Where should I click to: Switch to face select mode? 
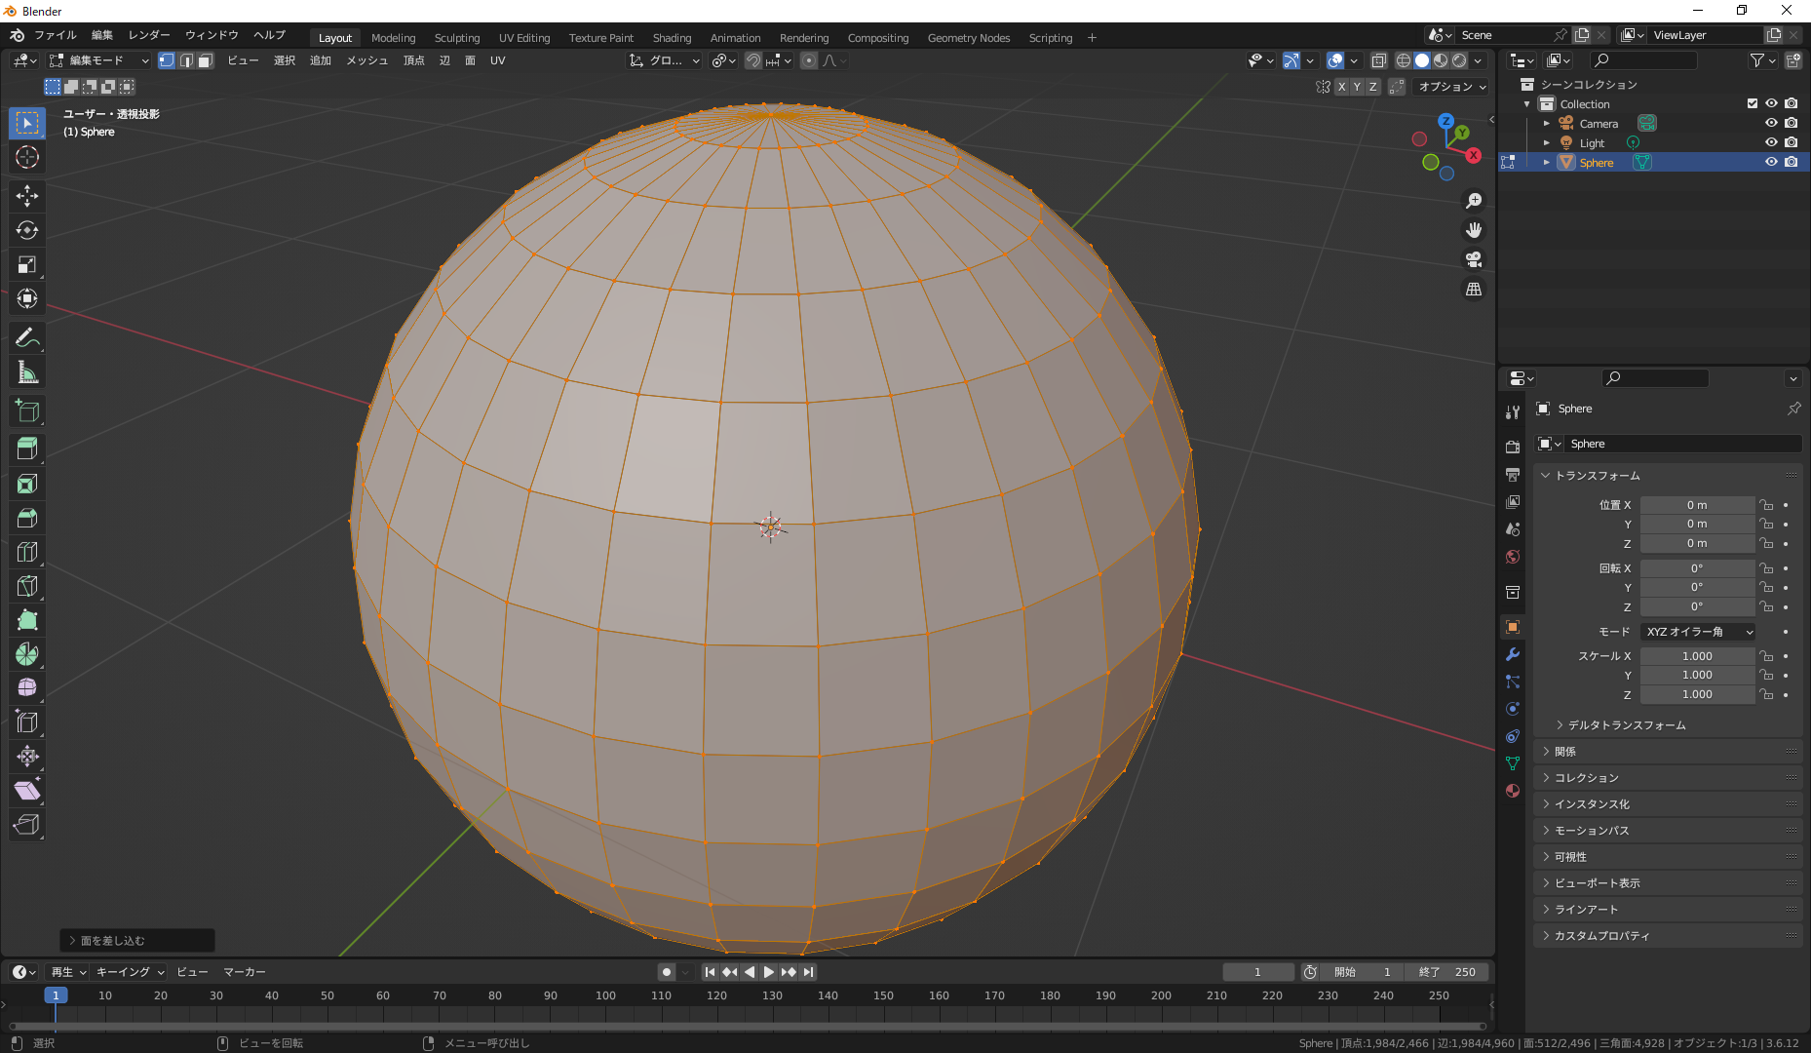coord(206,60)
